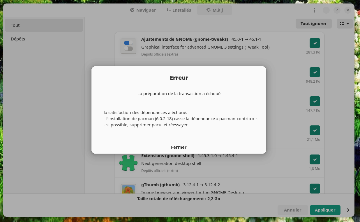Uncheck the gnome-shell Extensions update checkbox
The image size is (360, 222).
315,159
